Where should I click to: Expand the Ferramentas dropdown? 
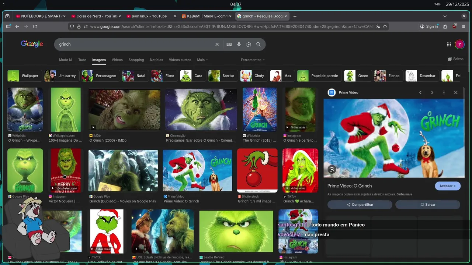(x=253, y=60)
